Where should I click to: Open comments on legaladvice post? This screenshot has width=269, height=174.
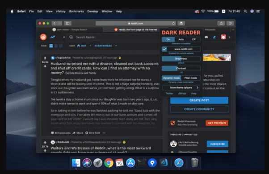point(61,133)
